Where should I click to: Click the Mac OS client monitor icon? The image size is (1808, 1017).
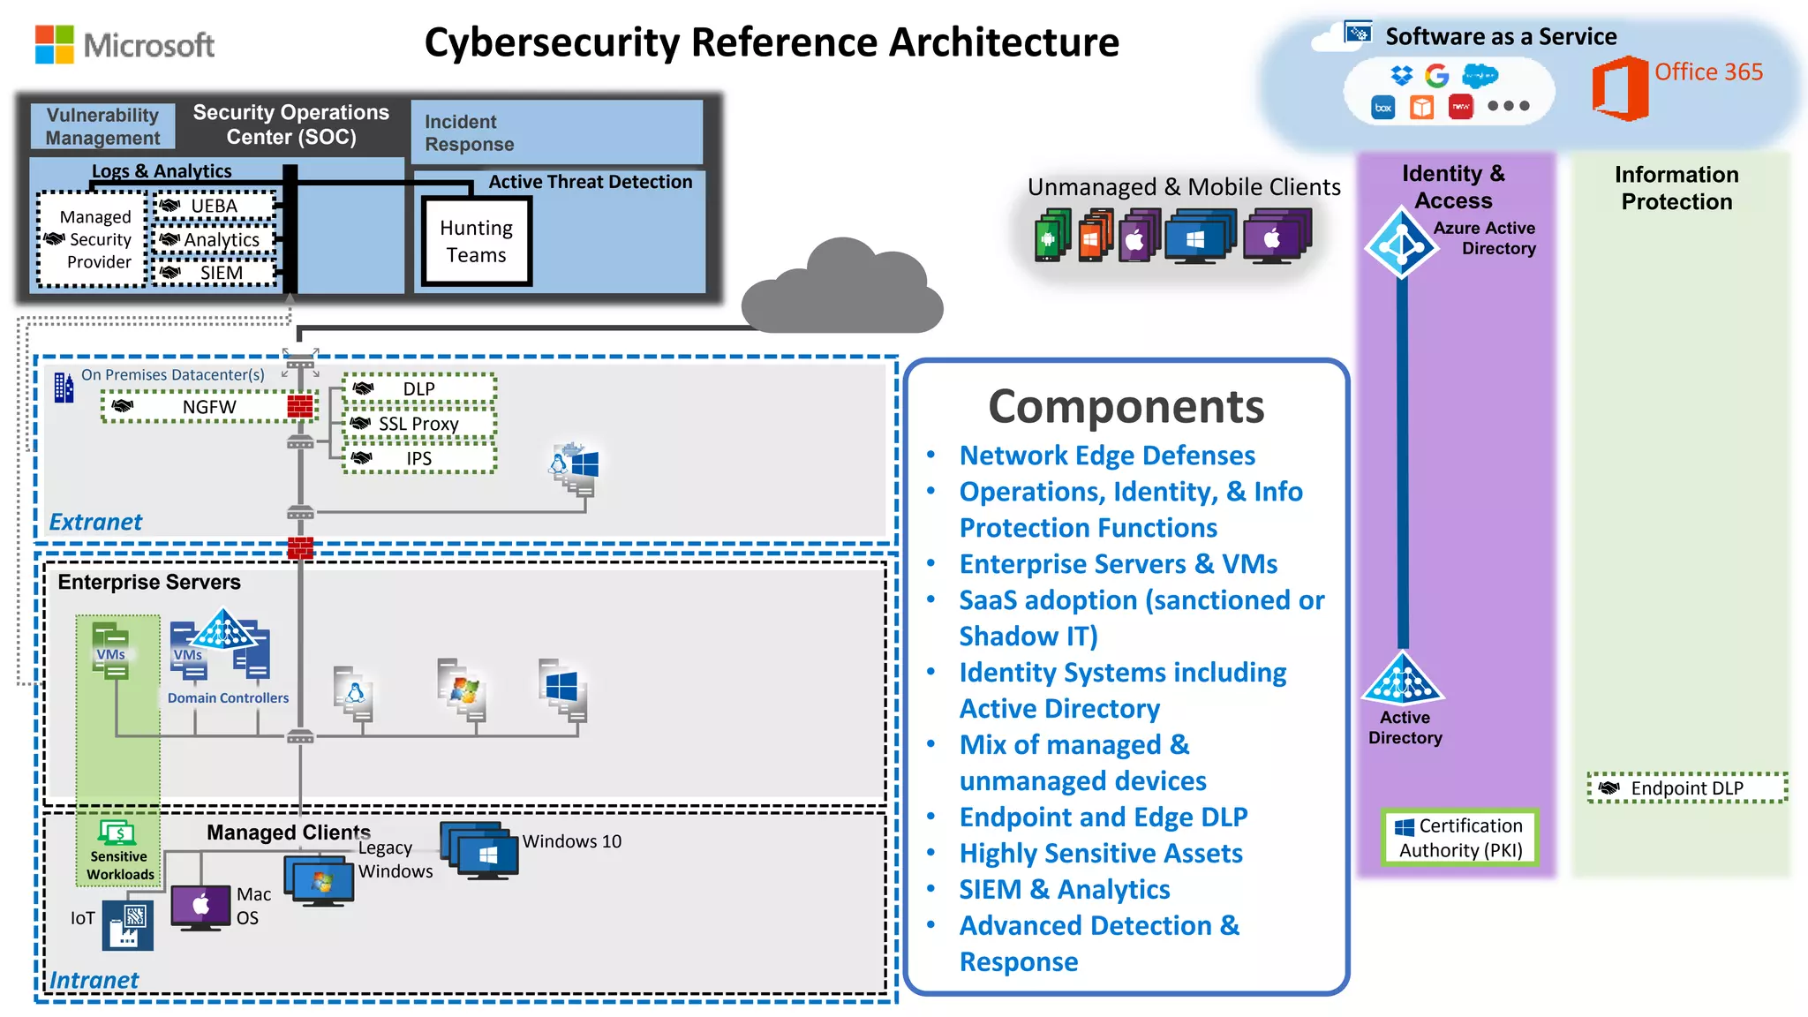pos(200,908)
